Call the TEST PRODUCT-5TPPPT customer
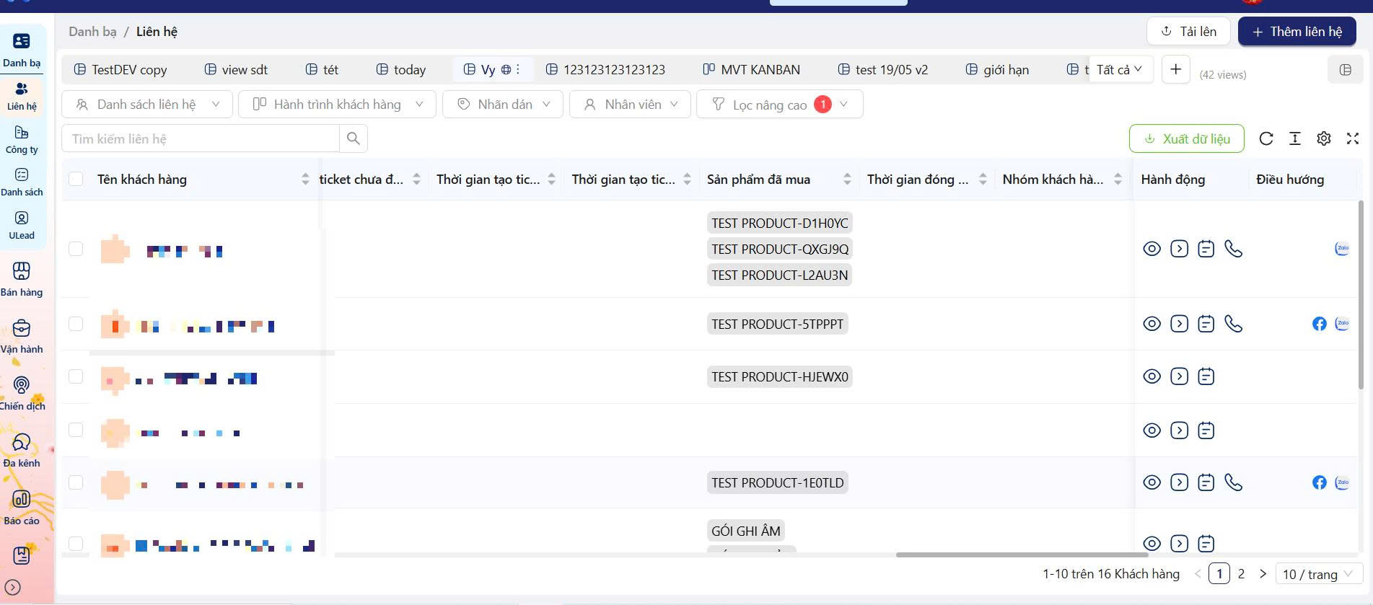Viewport: 1373px width, 605px height. [1234, 324]
